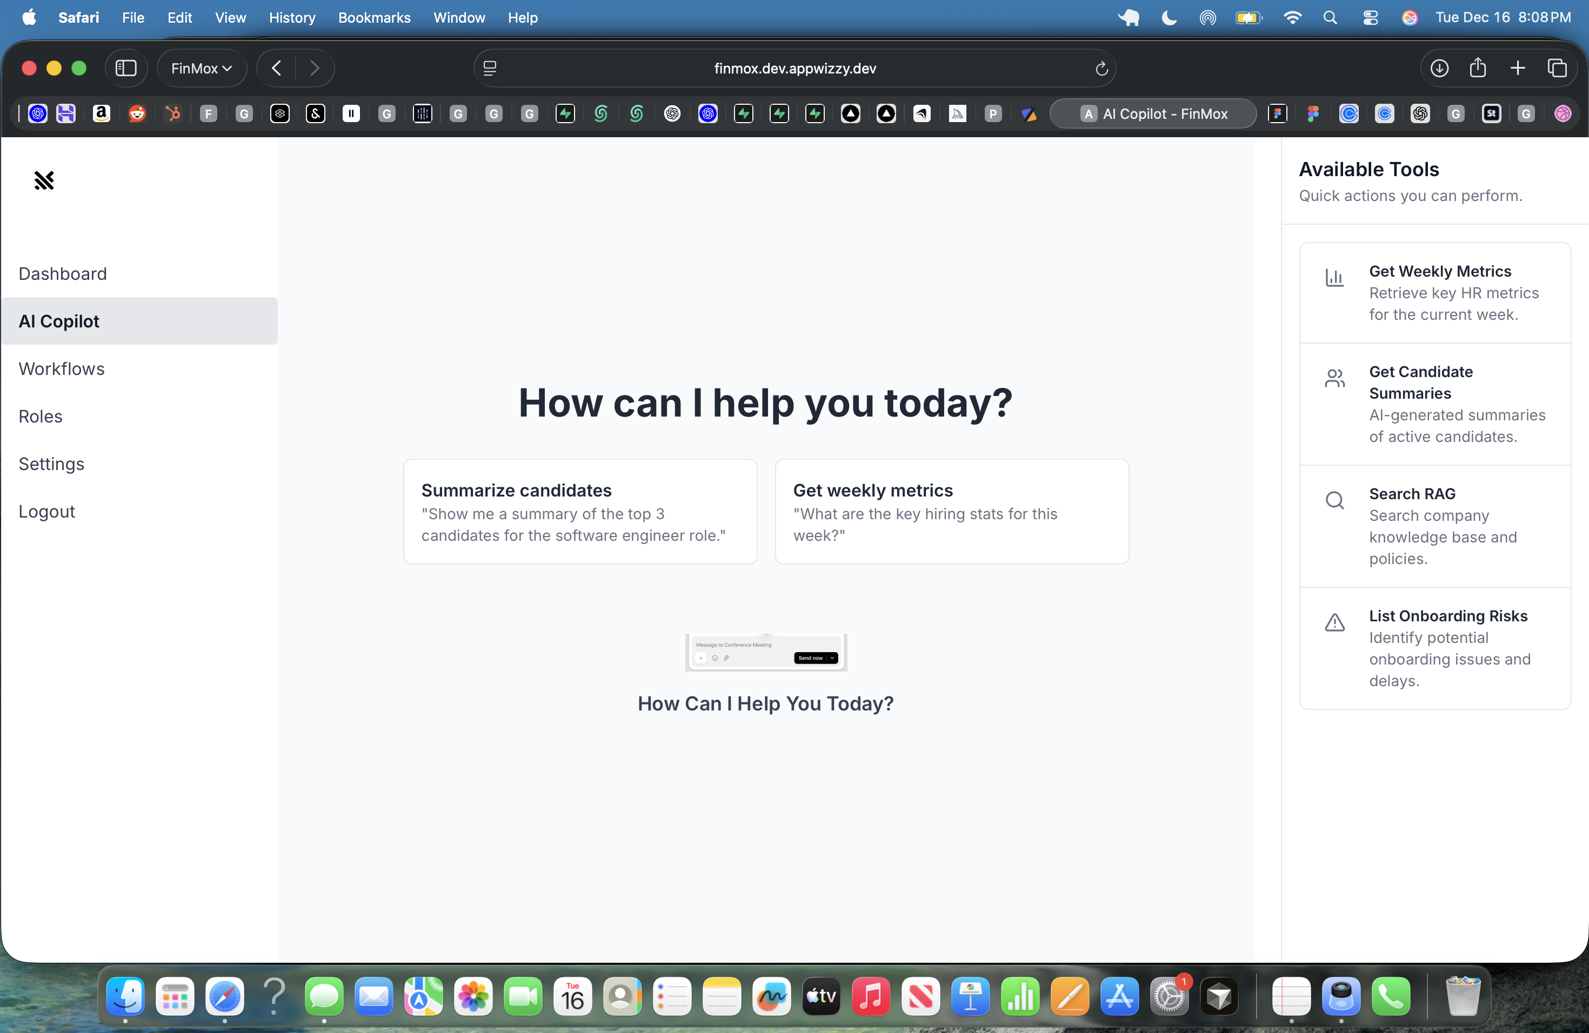Toggle the Safari sidebar panel icon

tap(126, 68)
